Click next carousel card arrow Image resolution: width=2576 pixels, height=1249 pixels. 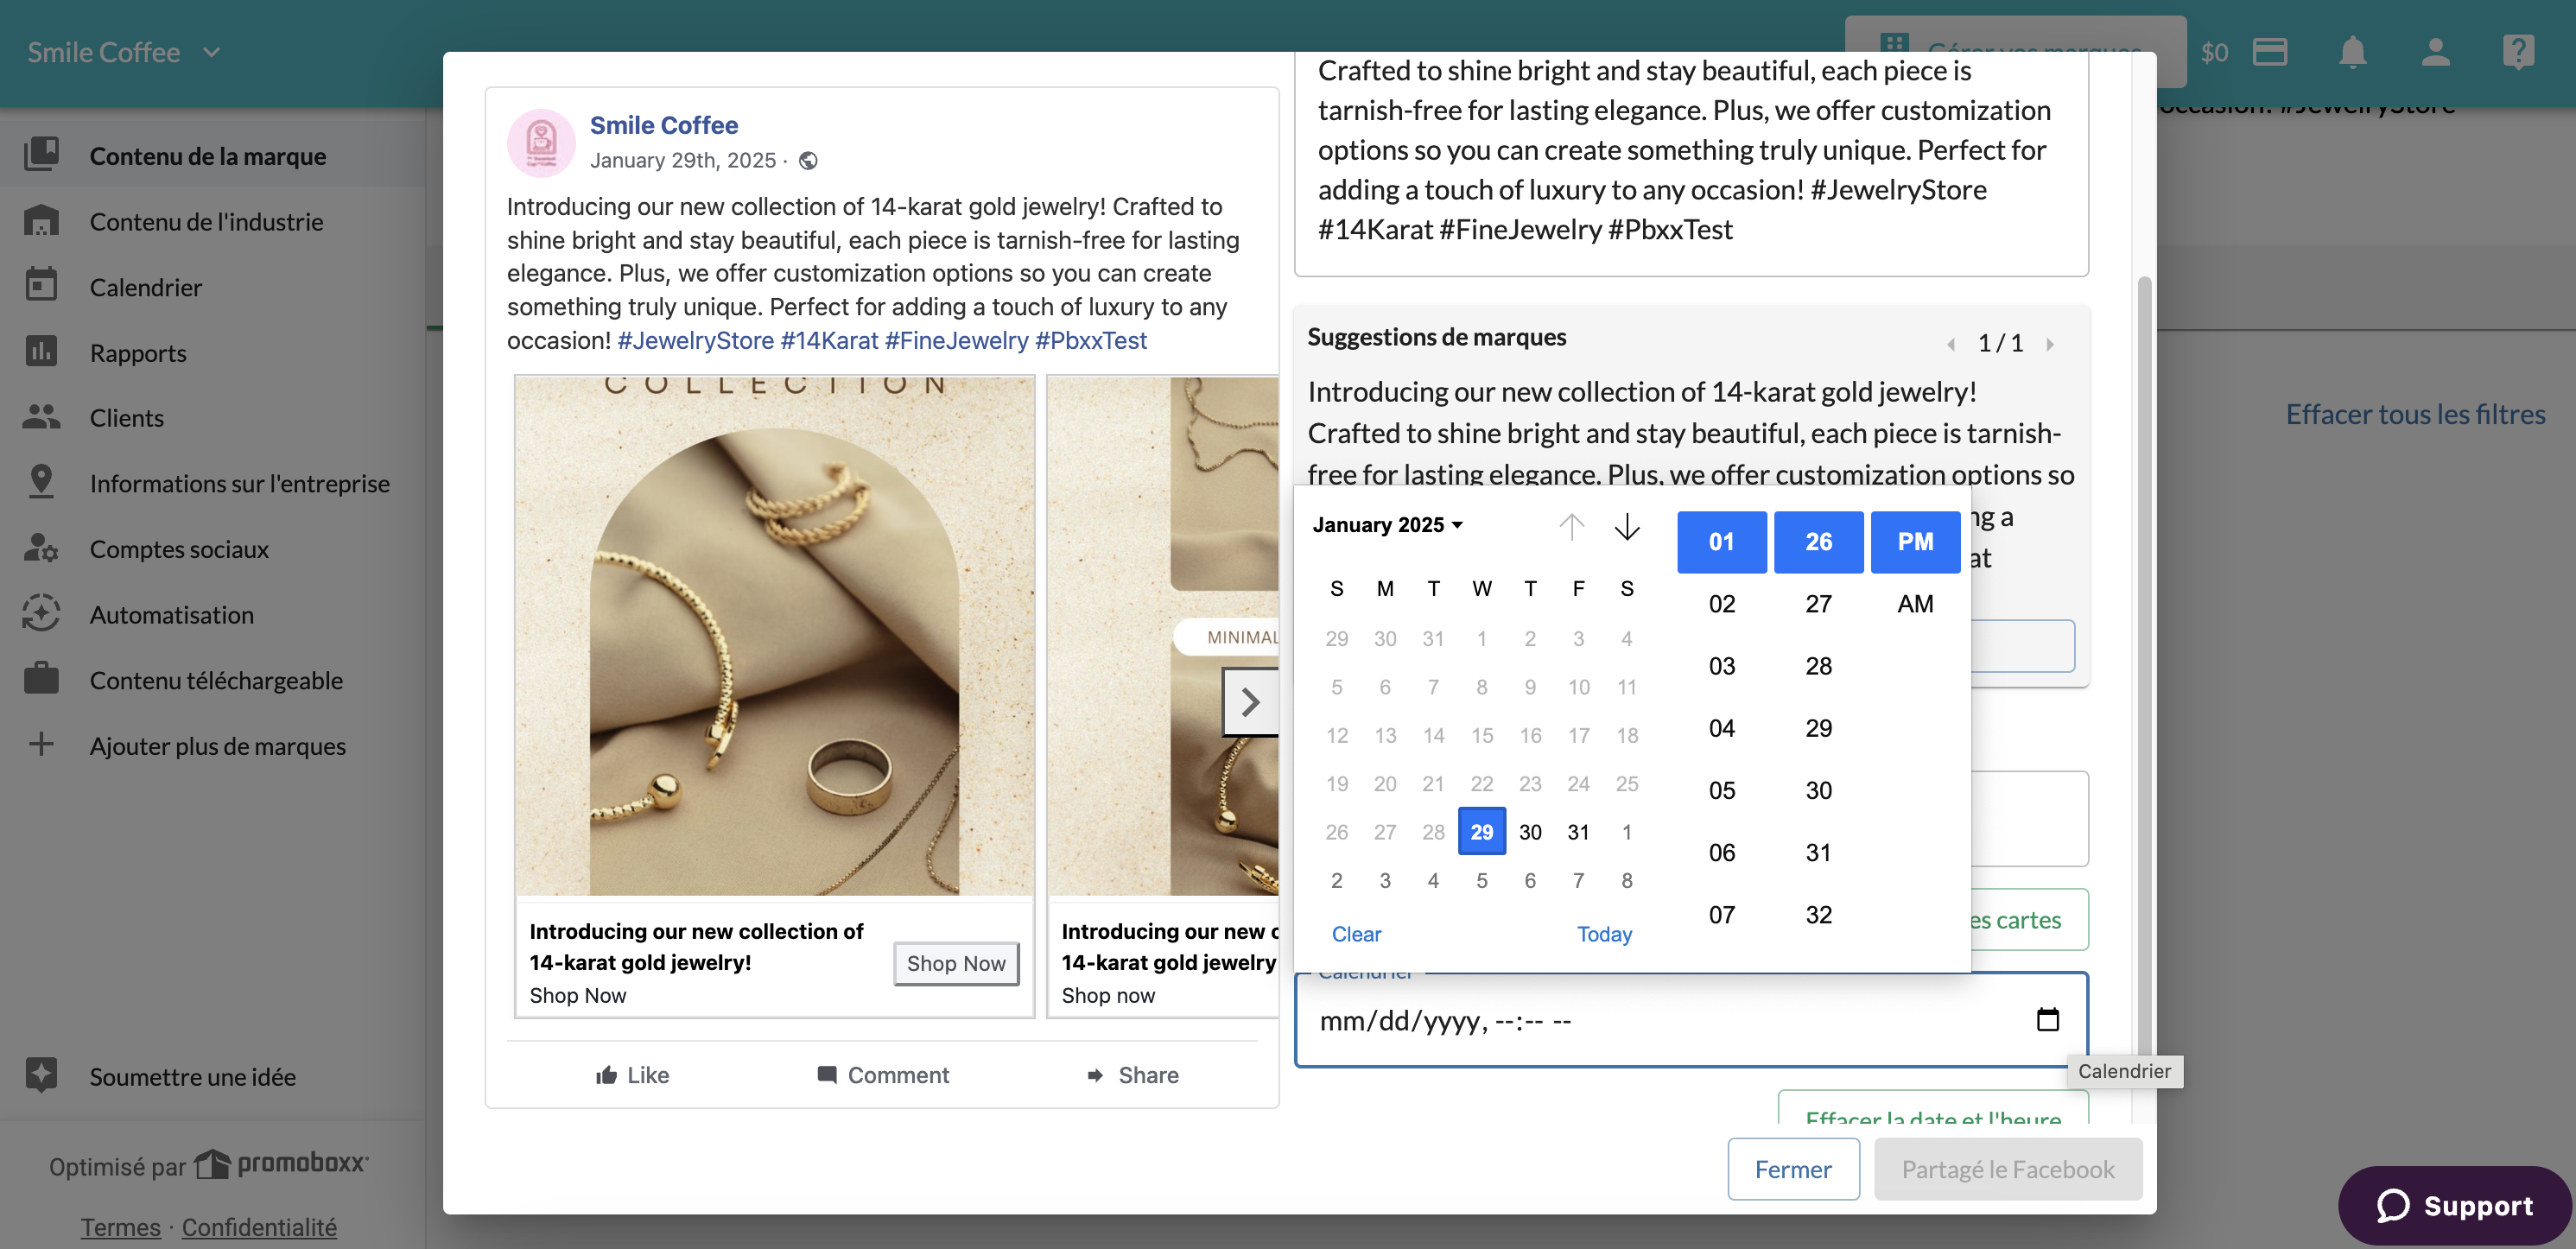coord(1249,702)
